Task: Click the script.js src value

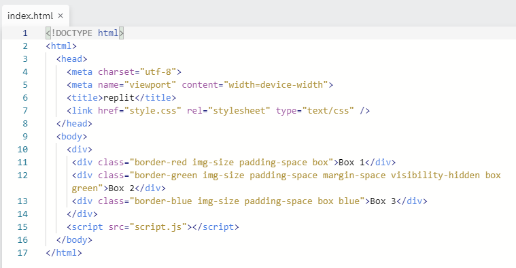Action: pos(158,227)
